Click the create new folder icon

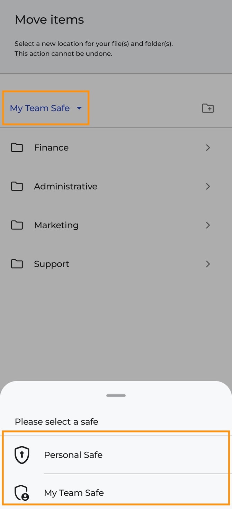click(208, 108)
